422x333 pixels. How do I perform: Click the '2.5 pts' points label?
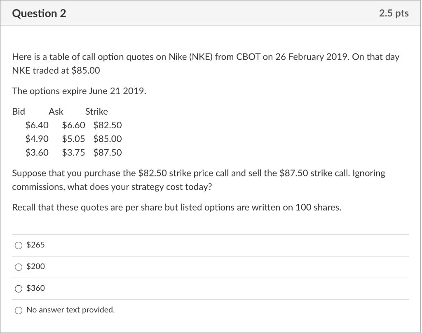[394, 14]
